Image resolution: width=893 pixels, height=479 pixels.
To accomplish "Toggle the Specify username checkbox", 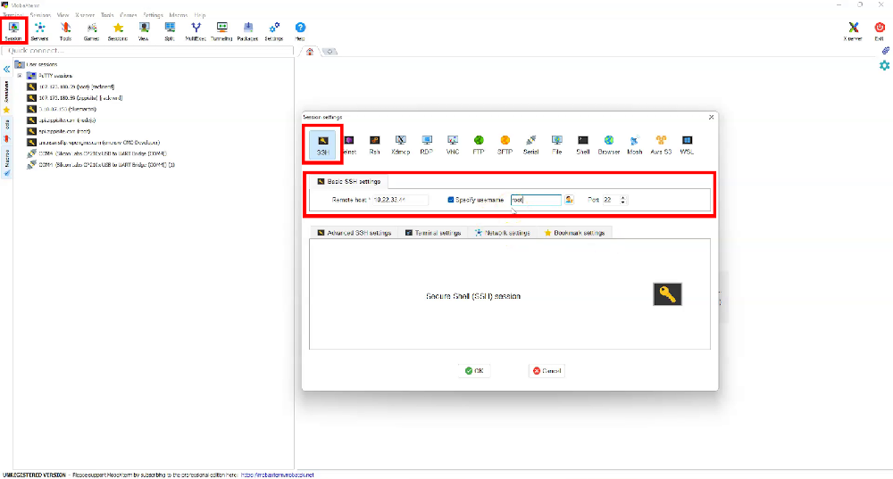I will point(450,200).
